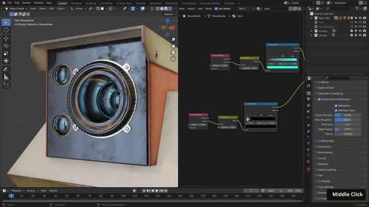Click the Trace Precision slider
This screenshot has height=207, width=369.
[x=348, y=115]
